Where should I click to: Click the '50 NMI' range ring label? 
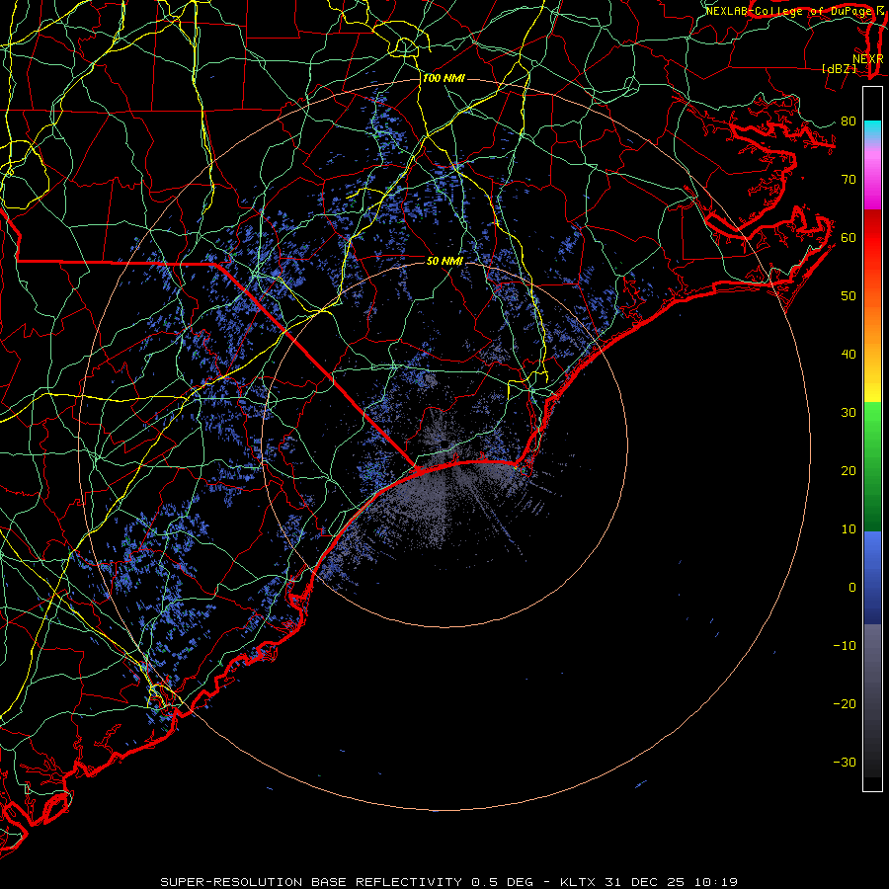[x=444, y=261]
